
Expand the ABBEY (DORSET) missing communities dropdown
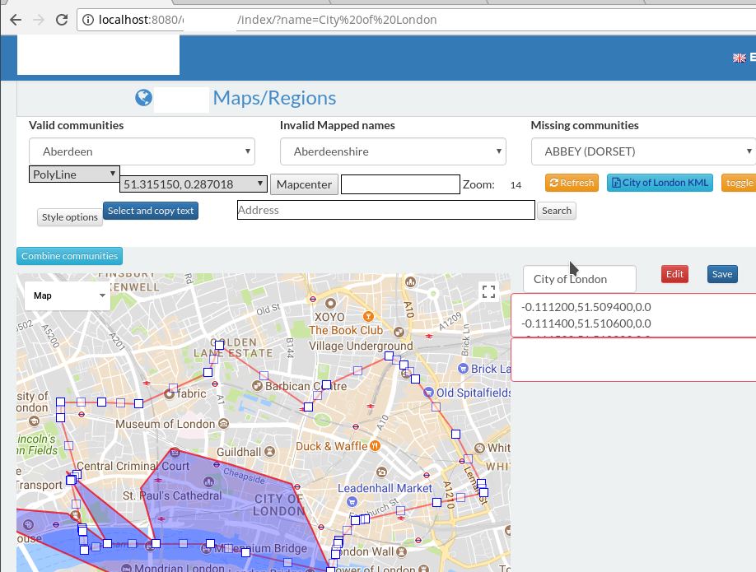coord(642,151)
